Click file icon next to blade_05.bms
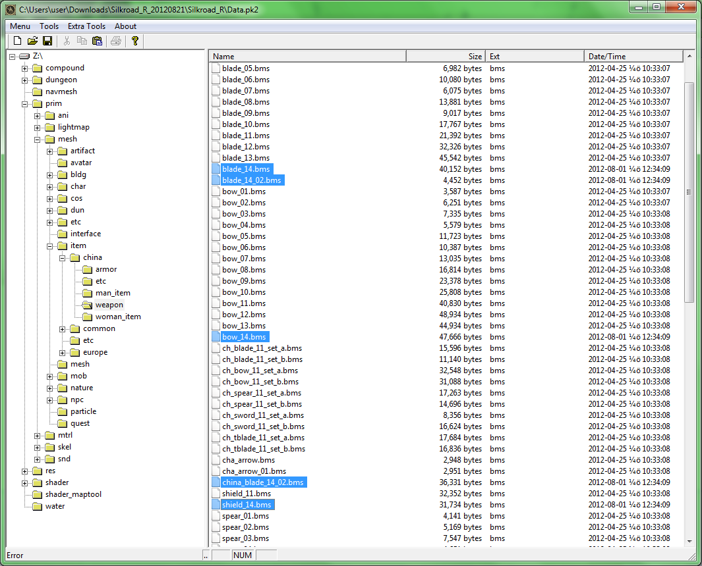Viewport: 702px width, 566px height. (216, 68)
